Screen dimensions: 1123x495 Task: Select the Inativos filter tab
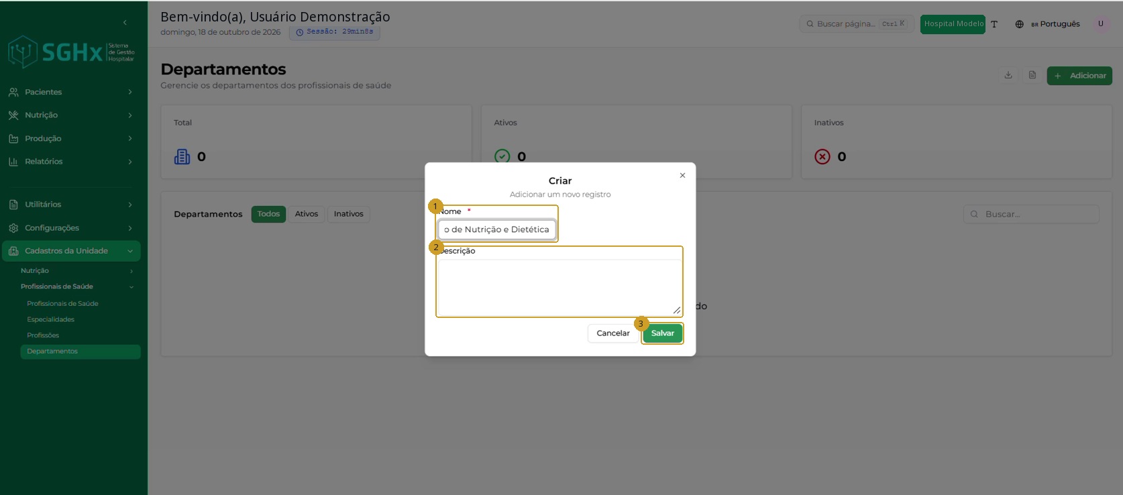coord(349,214)
